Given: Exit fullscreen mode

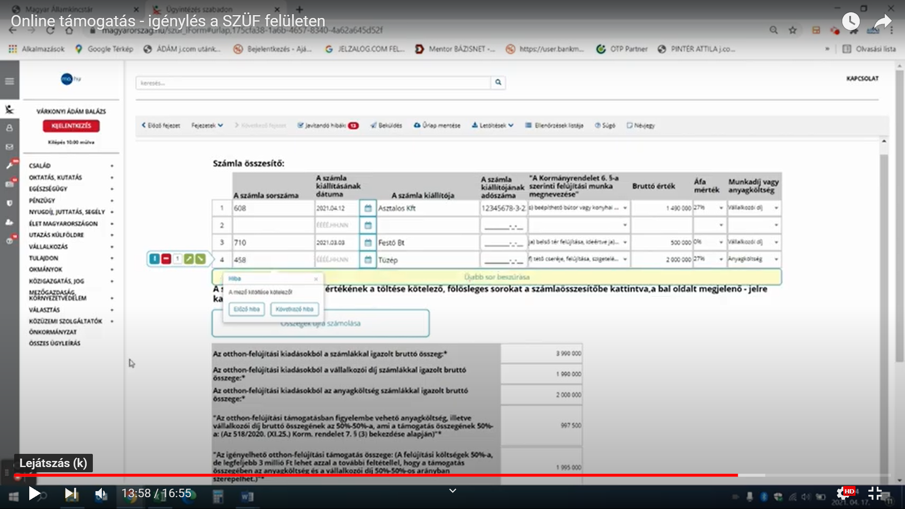Looking at the screenshot, I should pos(875,493).
